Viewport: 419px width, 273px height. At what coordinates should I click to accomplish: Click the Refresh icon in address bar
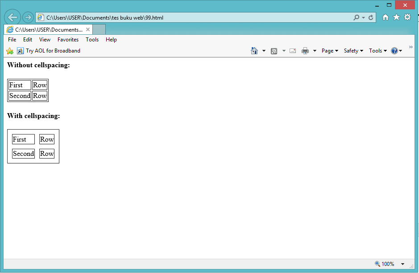tap(370, 17)
